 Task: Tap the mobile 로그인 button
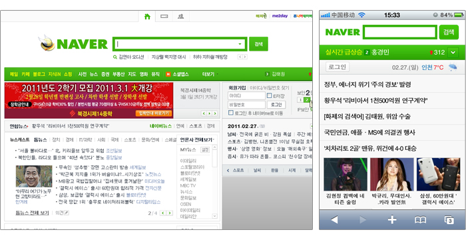coord(338,67)
